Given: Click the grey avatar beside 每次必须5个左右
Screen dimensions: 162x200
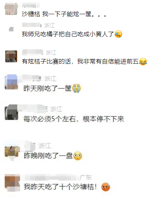Looking at the screenshot, I should point(11,112).
